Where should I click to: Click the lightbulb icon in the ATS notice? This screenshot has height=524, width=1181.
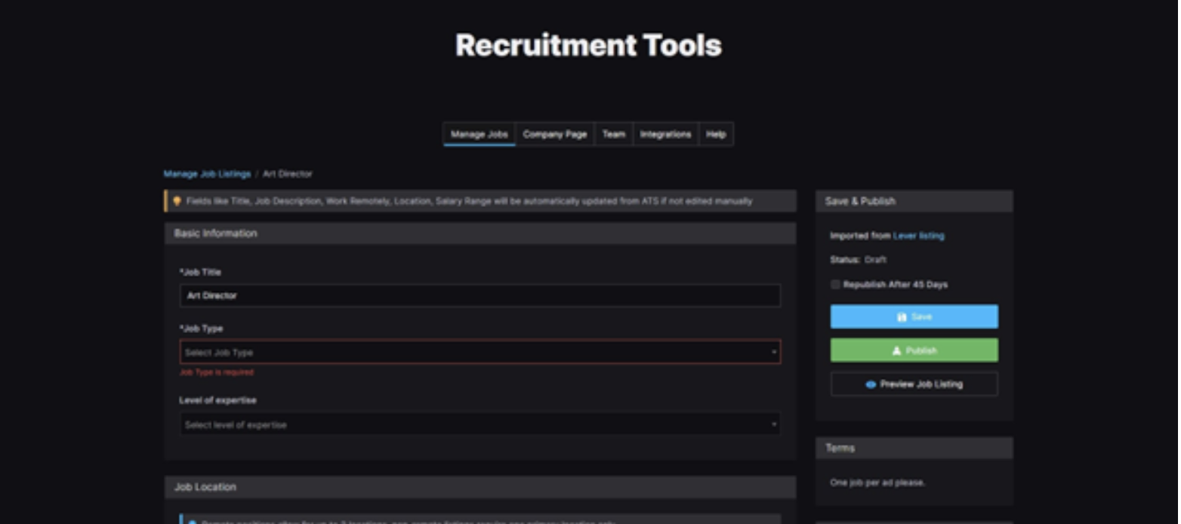tap(177, 202)
